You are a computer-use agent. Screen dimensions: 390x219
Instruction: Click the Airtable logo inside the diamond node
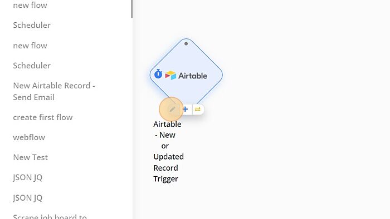tap(186, 76)
